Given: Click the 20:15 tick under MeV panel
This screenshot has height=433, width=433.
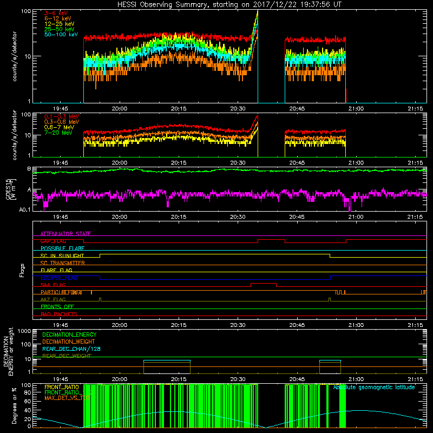Looking at the screenshot, I should pos(179,163).
